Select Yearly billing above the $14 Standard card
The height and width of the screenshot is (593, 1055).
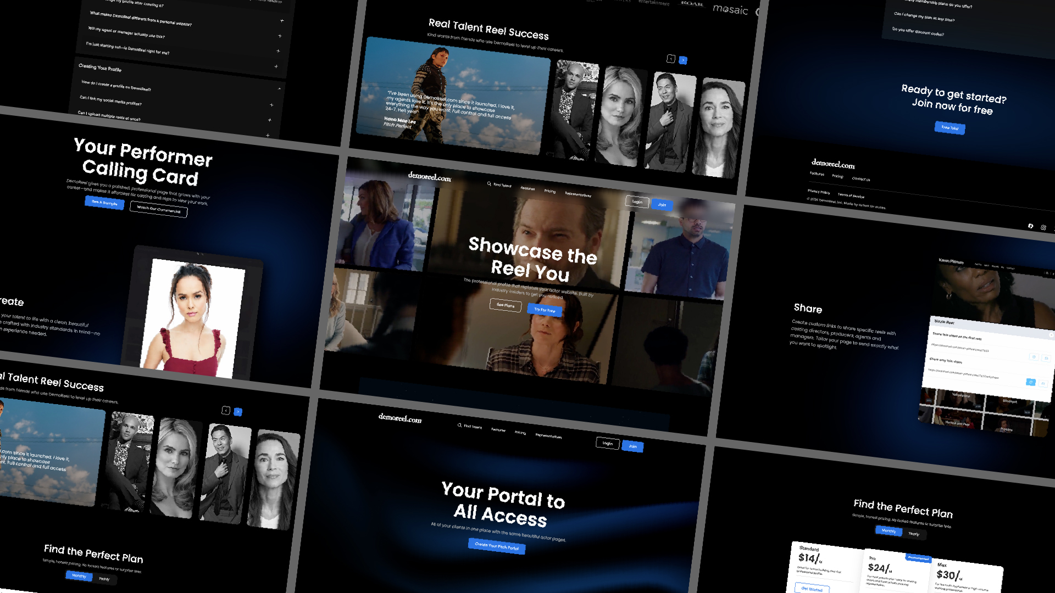click(913, 534)
